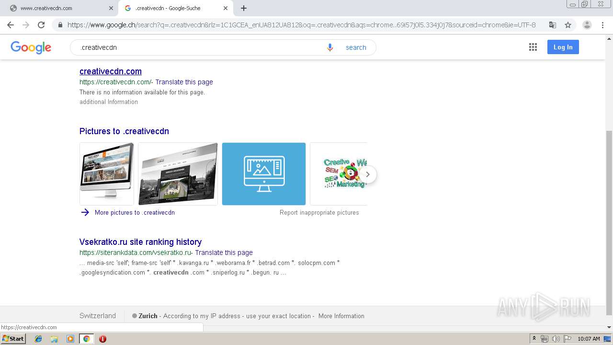This screenshot has height=345, width=613.
Task: Bookmark this page with the star icon
Action: [x=568, y=25]
